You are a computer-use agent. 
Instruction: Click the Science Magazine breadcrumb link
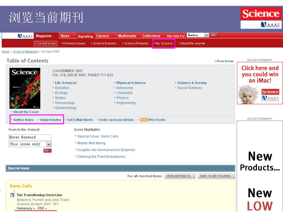click(25, 52)
